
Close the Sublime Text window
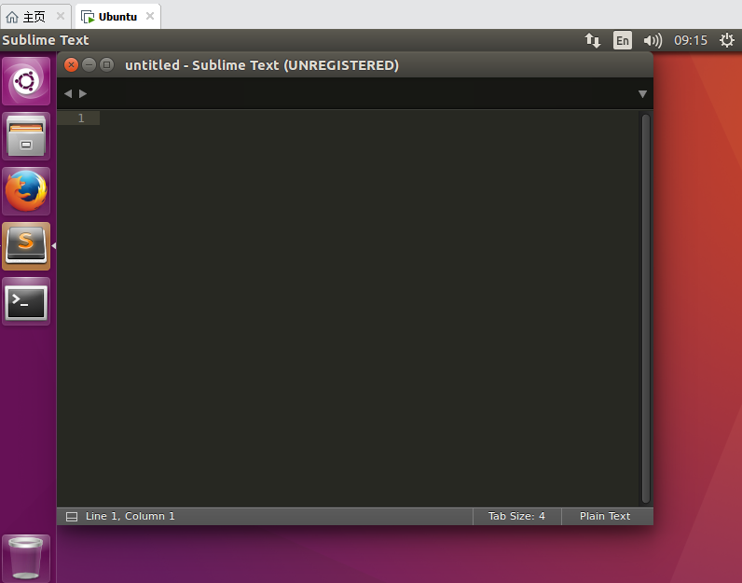71,65
